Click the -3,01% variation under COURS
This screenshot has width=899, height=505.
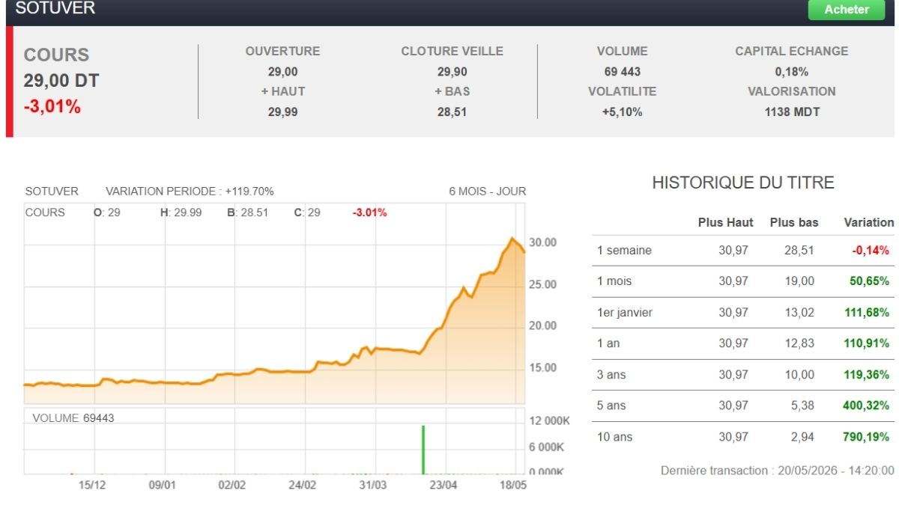pyautogui.click(x=52, y=107)
